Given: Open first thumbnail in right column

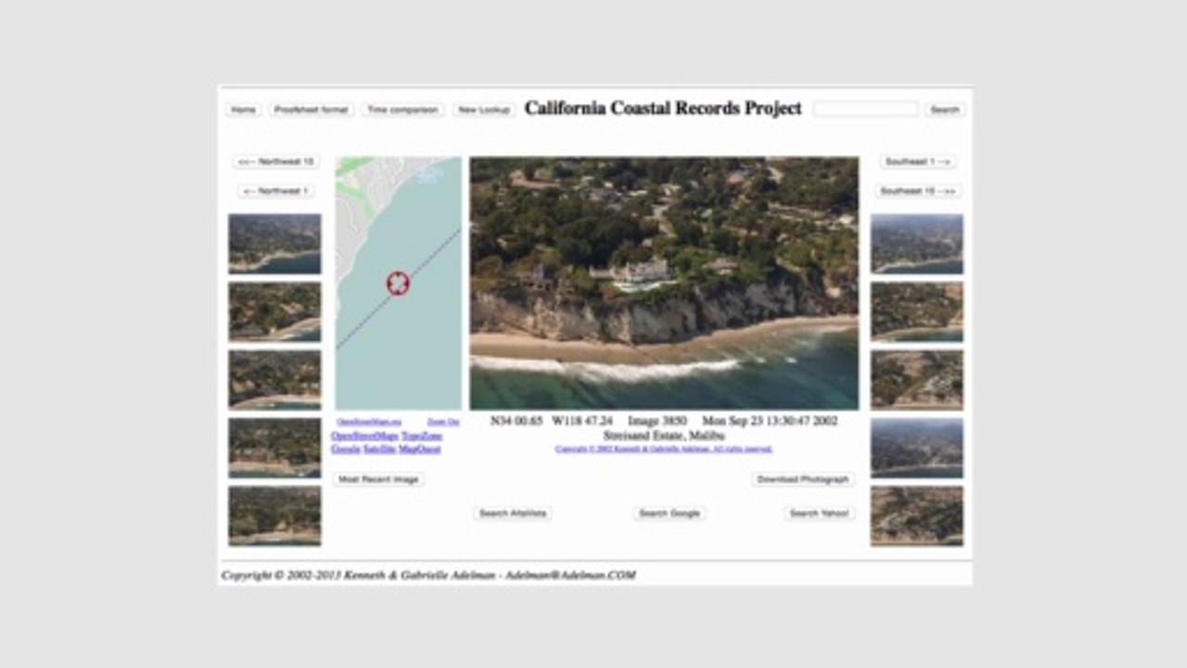Looking at the screenshot, I should [917, 244].
